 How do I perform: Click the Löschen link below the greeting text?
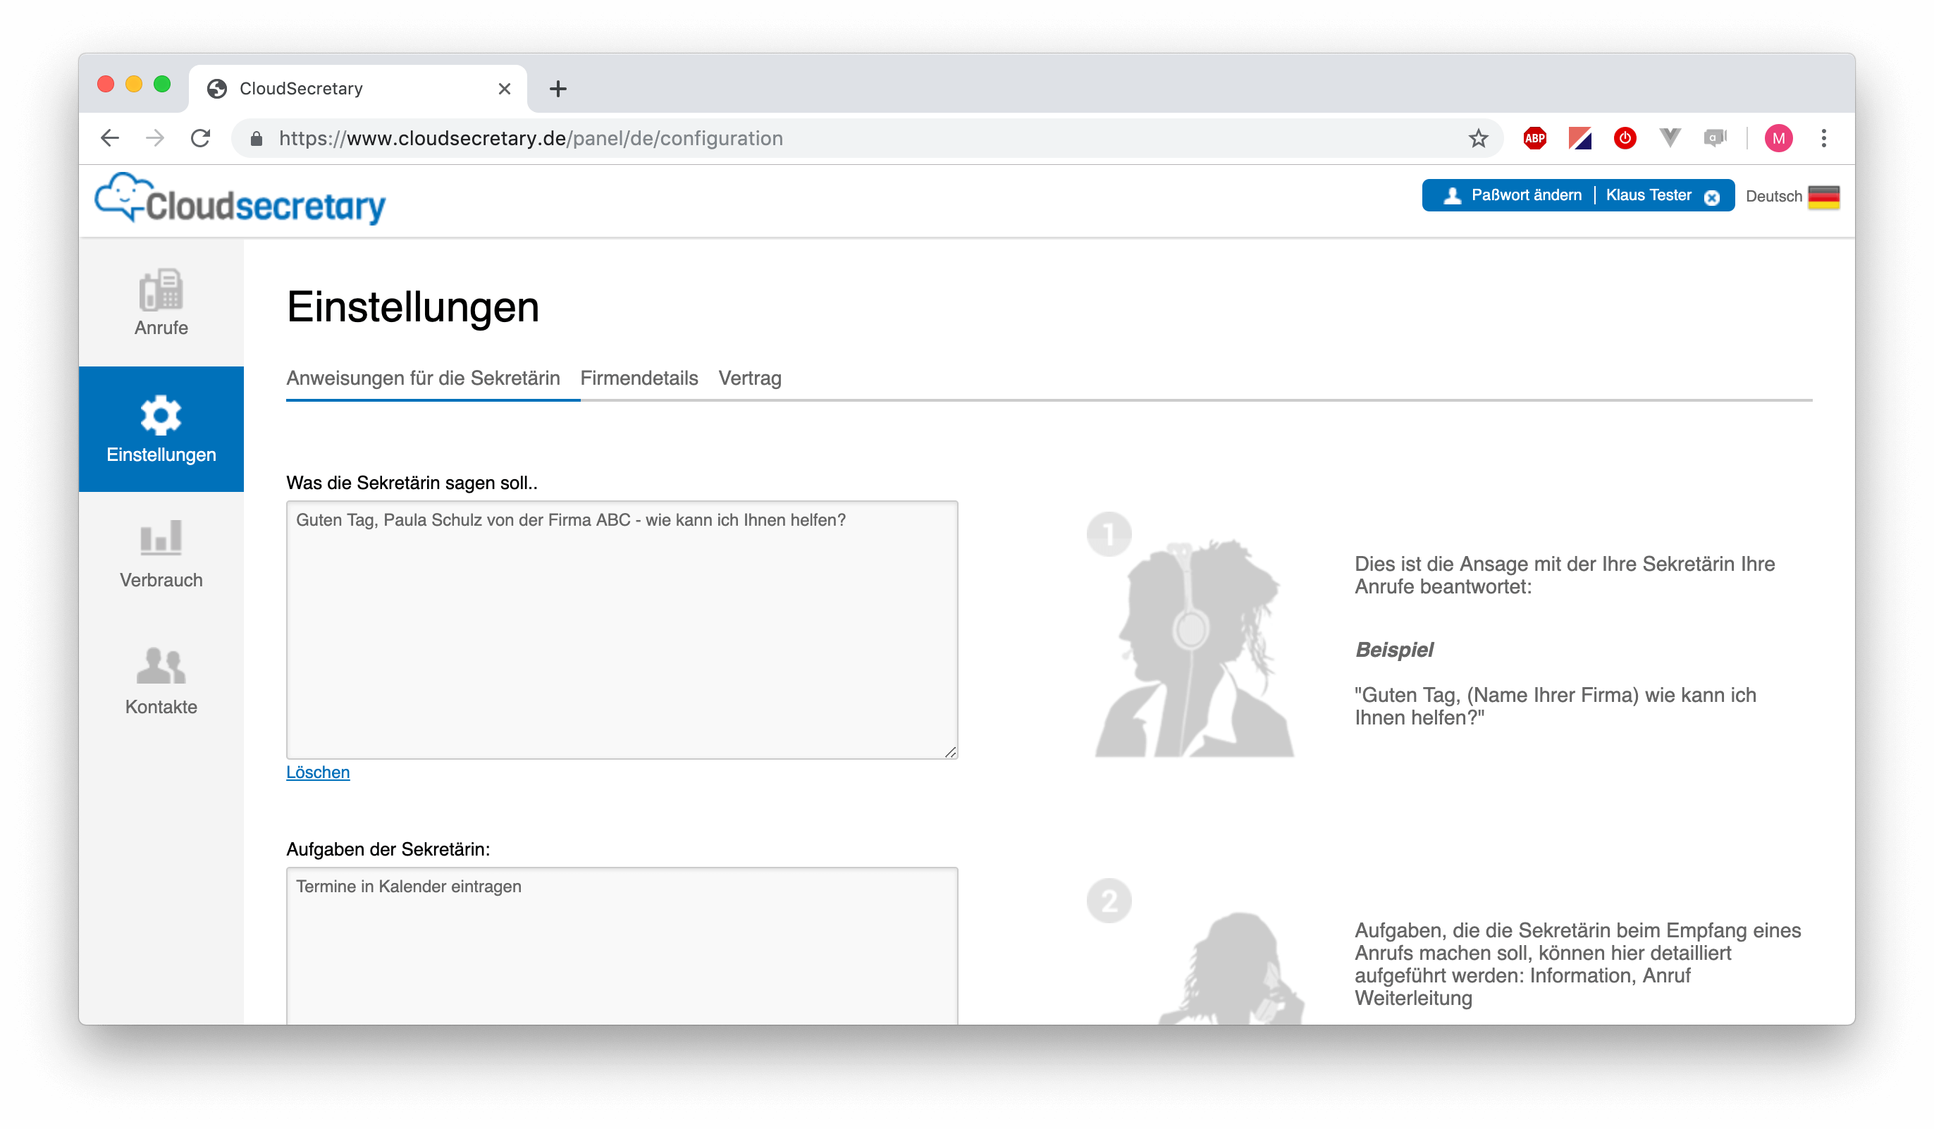point(317,772)
